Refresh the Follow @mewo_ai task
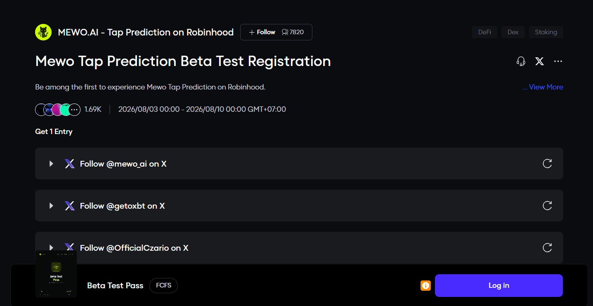Screen dimensions: 593x306 pyautogui.click(x=547, y=164)
